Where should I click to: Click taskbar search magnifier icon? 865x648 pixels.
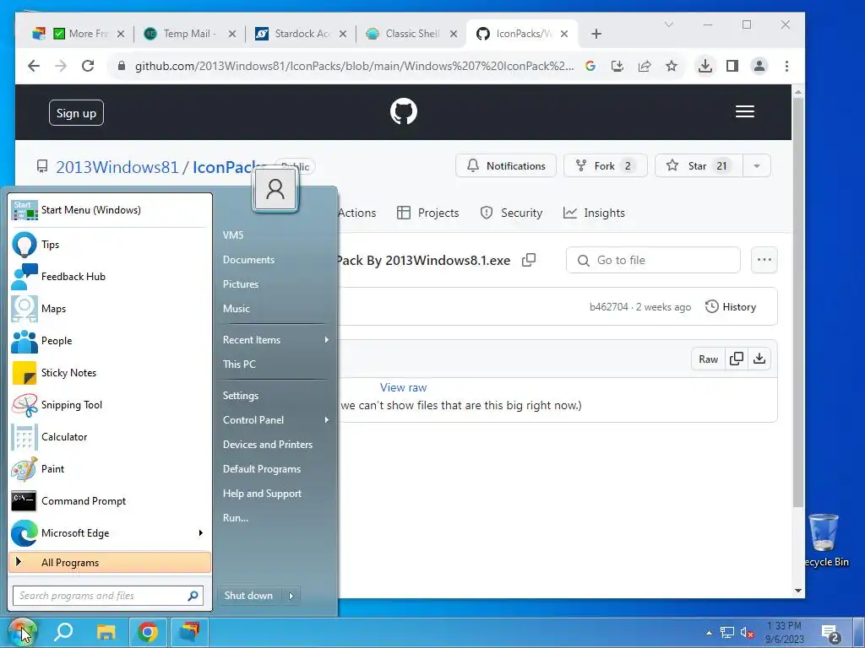coord(63,631)
